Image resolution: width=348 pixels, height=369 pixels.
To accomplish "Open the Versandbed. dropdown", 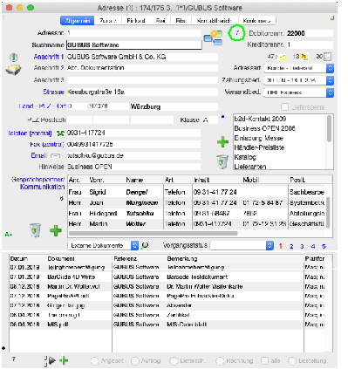I will click(x=298, y=92).
